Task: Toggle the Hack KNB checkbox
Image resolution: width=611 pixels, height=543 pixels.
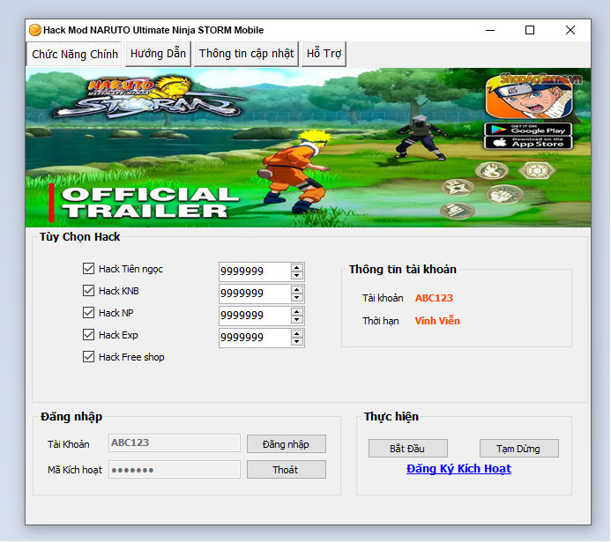Action: (x=88, y=291)
